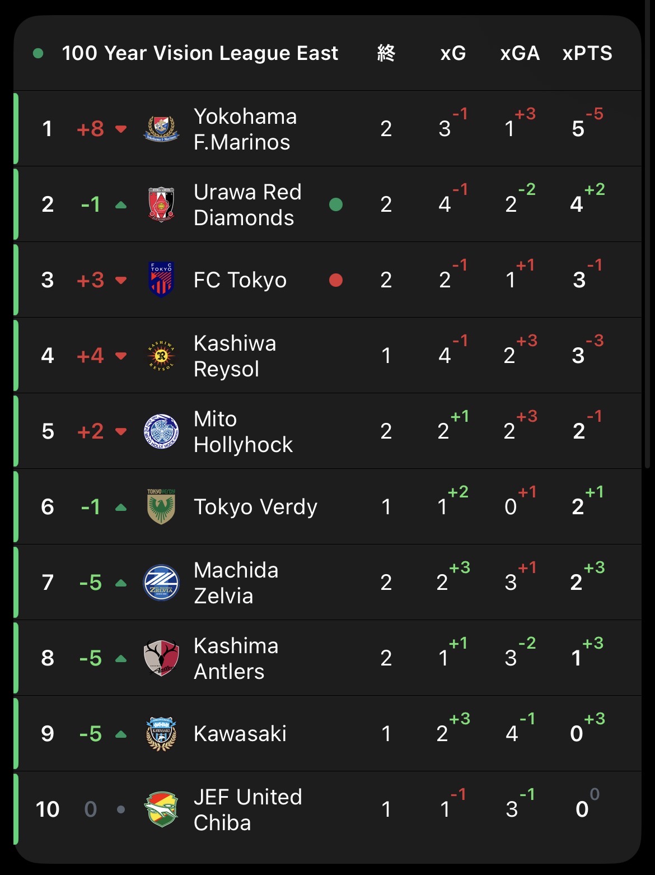Tap the Kashiwa Reysol sun crest
Viewport: 655px width, 875px height.
(x=161, y=356)
